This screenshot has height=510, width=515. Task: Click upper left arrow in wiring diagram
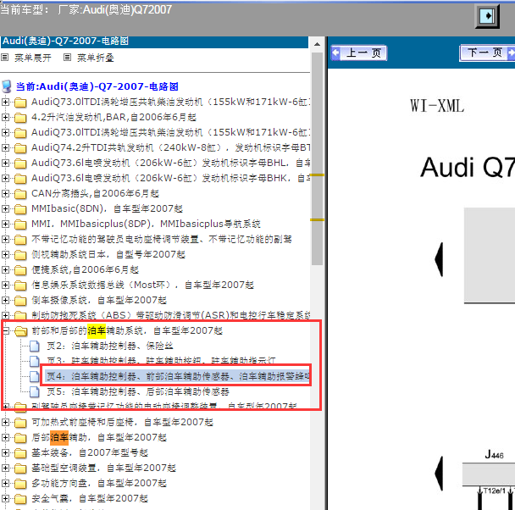[439, 259]
